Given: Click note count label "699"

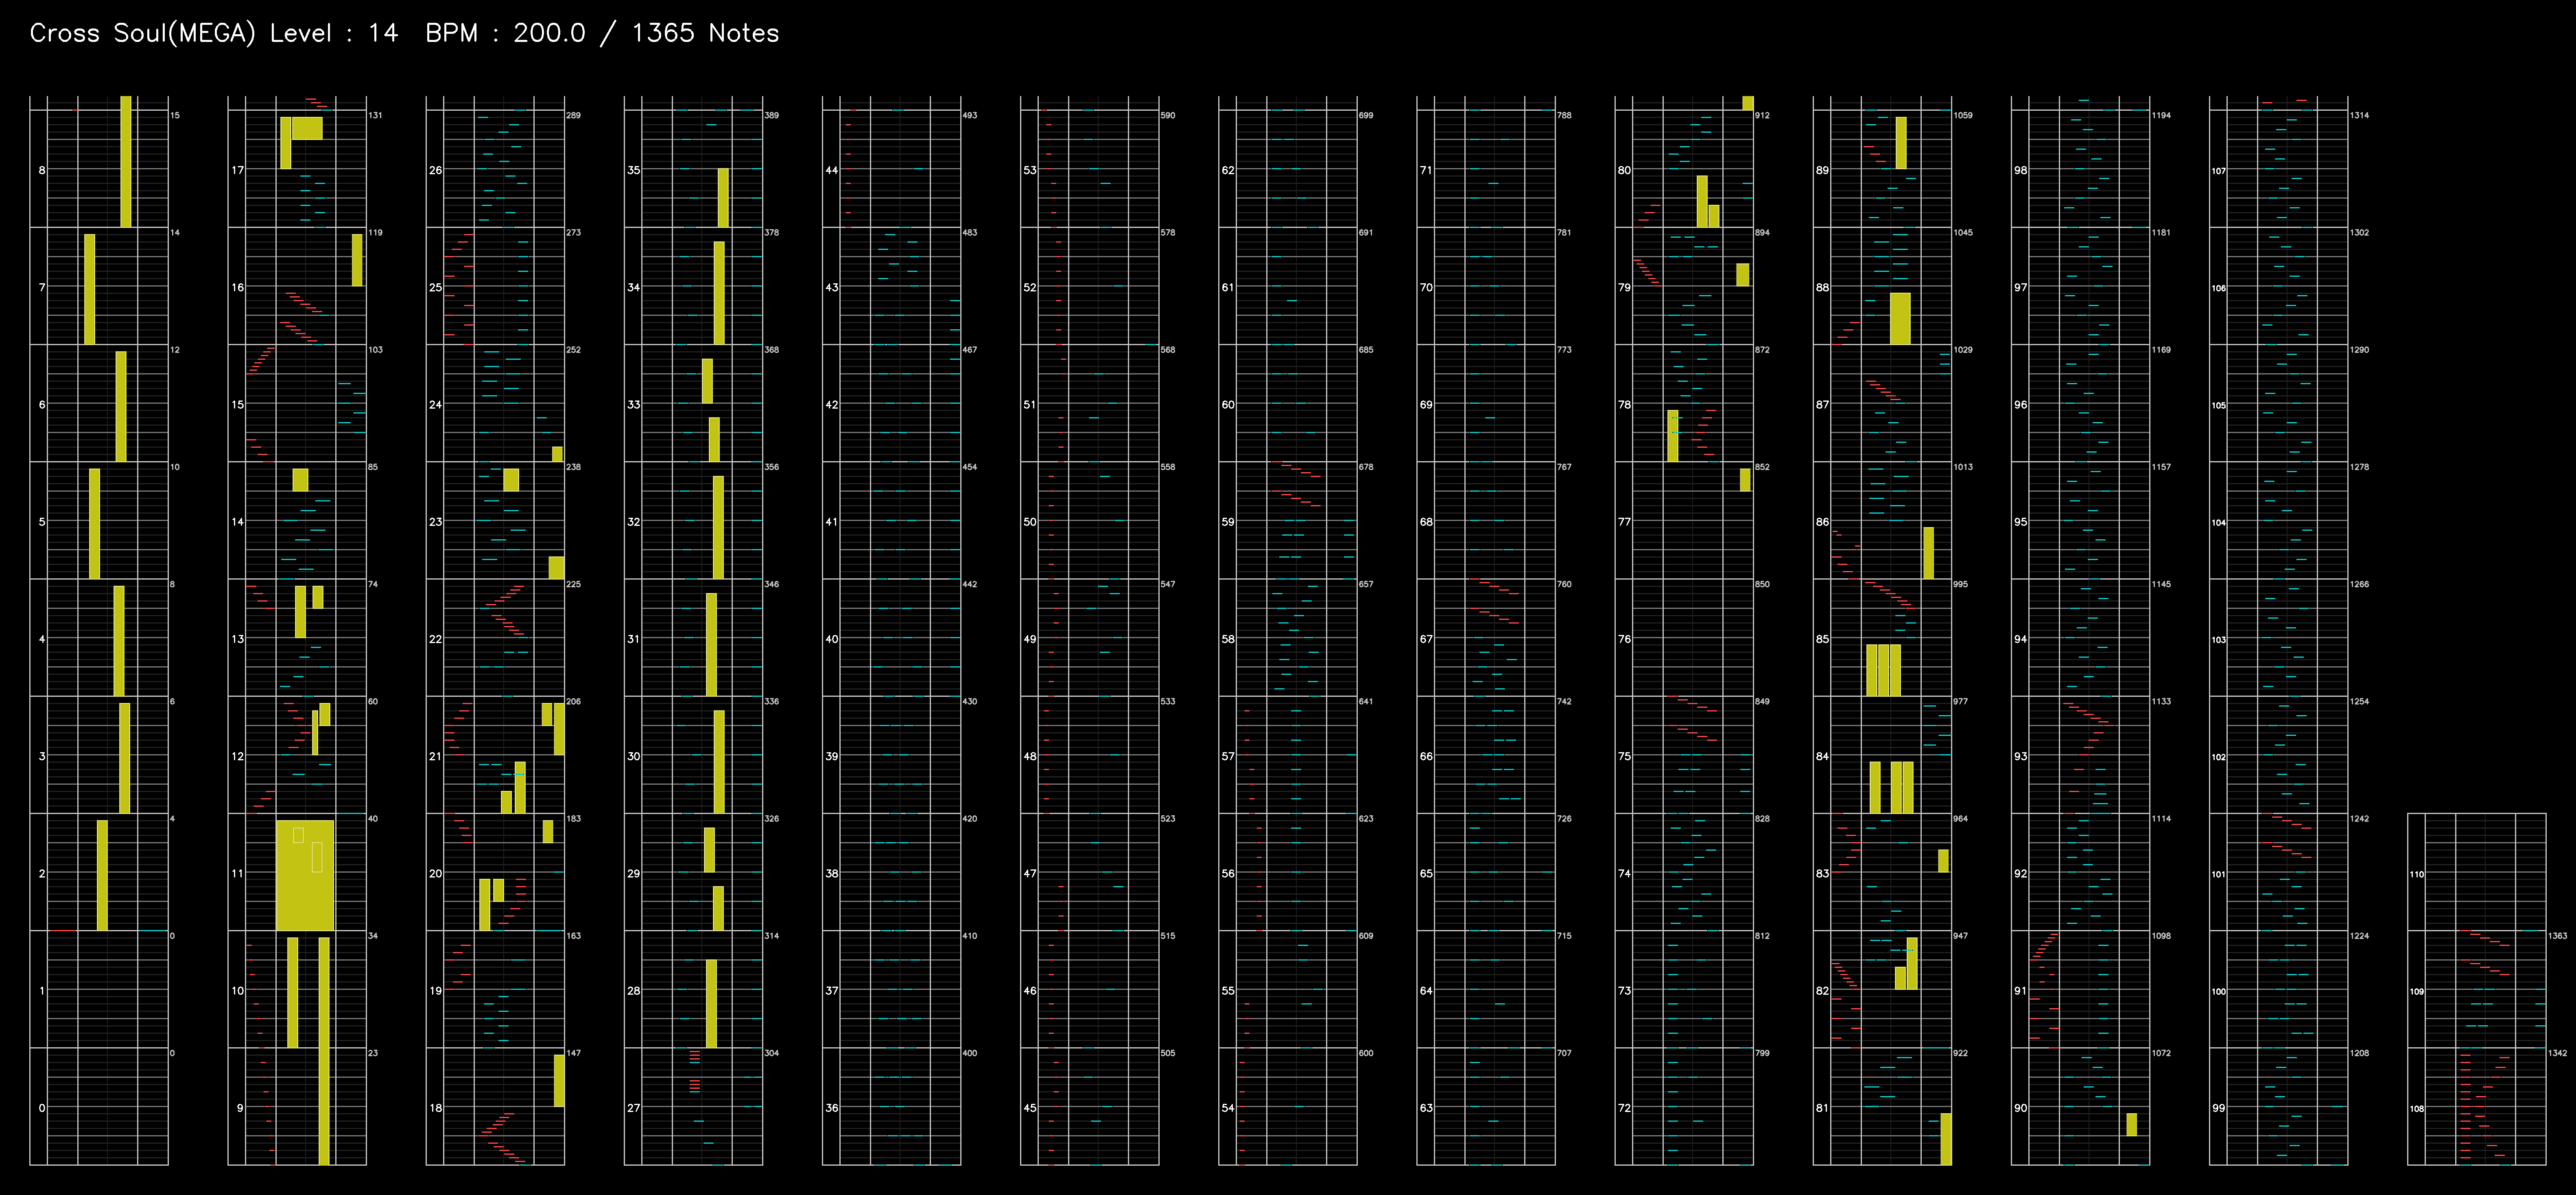Looking at the screenshot, I should [1365, 115].
